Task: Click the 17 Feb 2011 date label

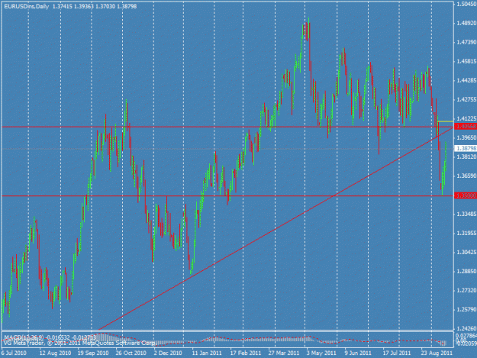Action: click(x=246, y=353)
